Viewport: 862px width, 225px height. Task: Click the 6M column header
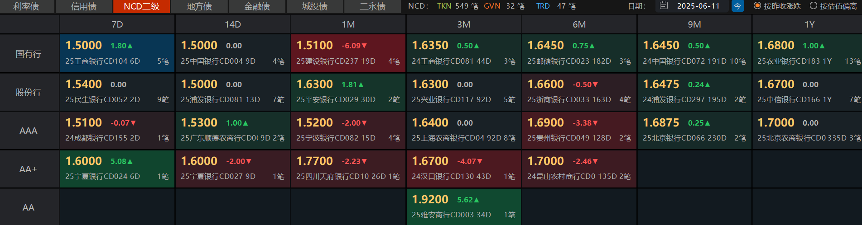[579, 24]
